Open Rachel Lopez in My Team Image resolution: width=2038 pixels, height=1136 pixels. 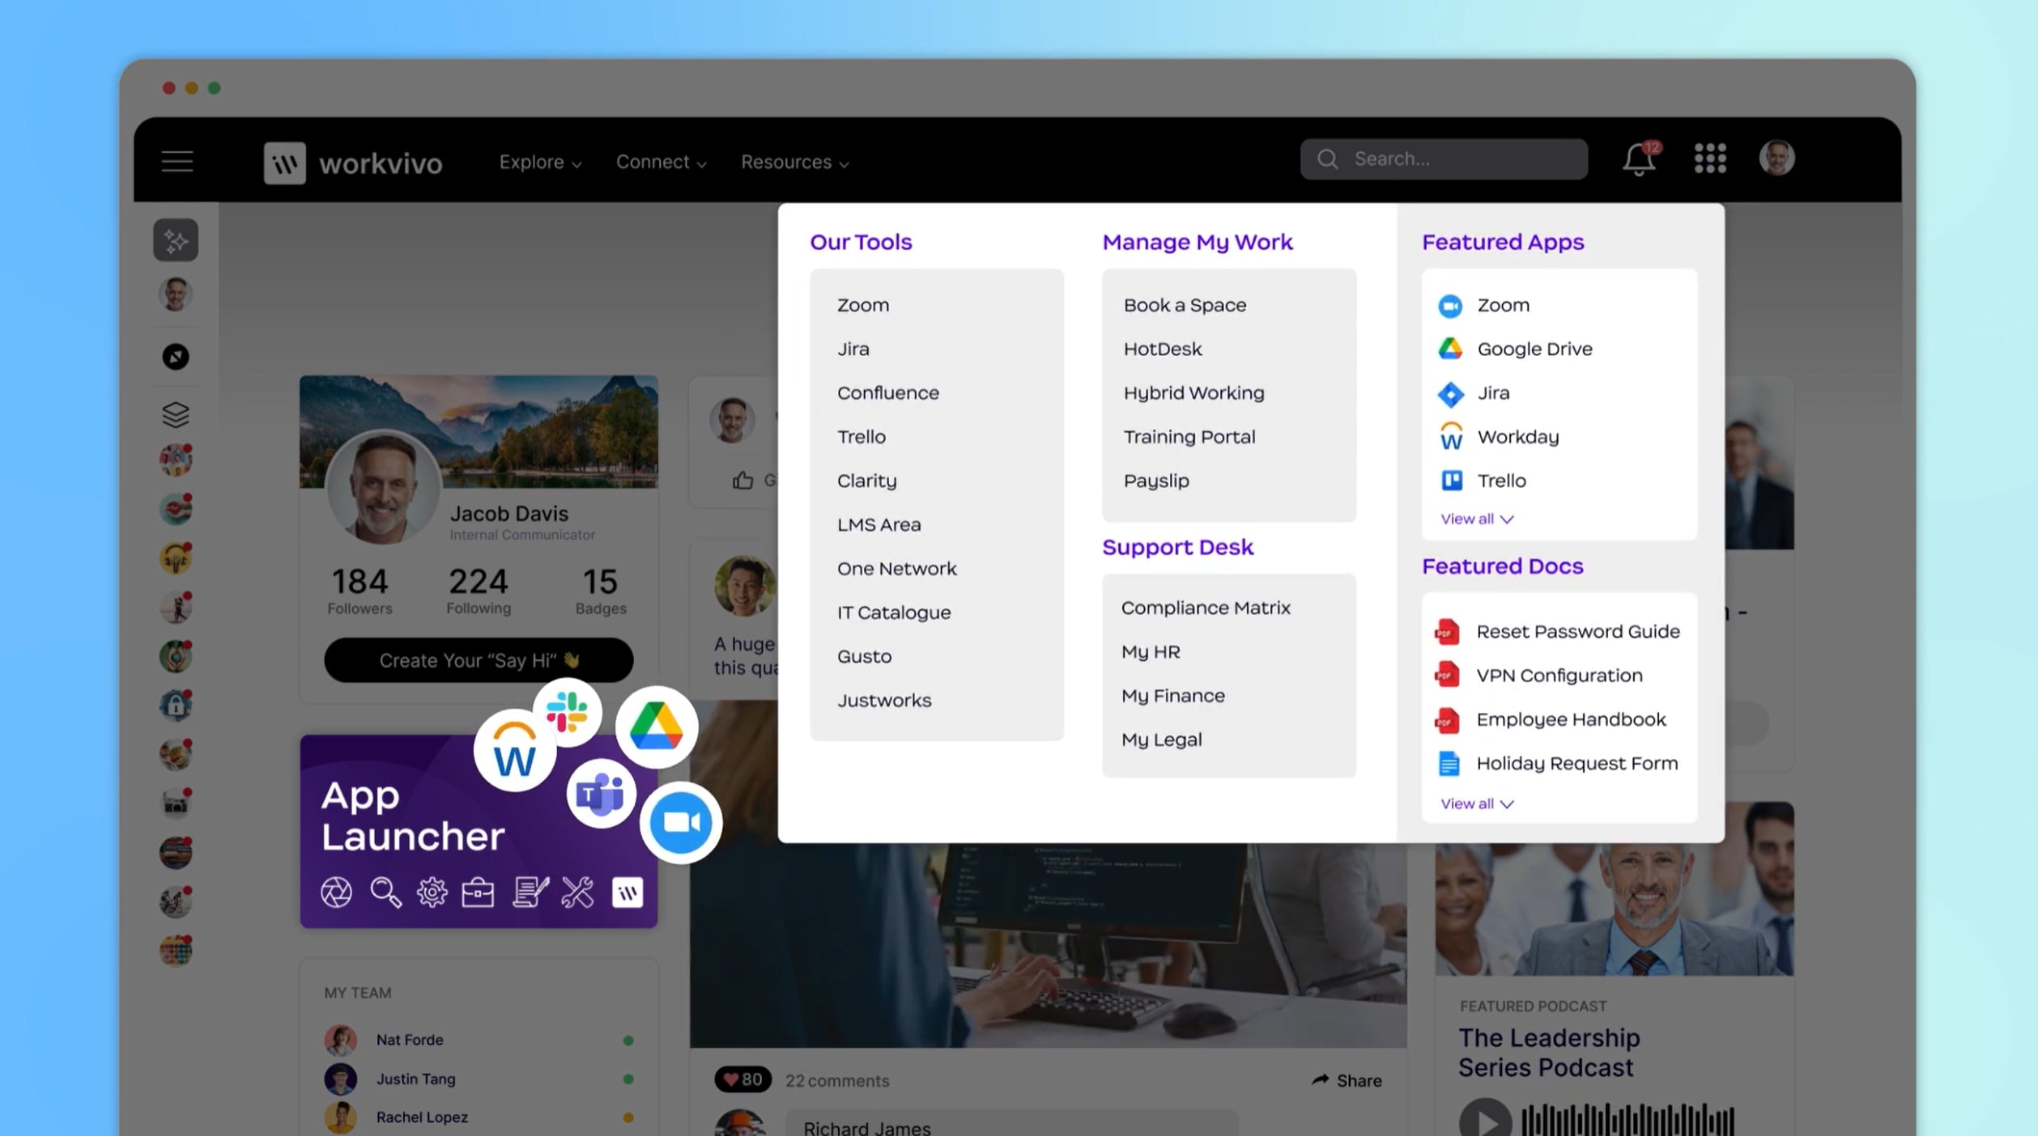pyautogui.click(x=422, y=1117)
